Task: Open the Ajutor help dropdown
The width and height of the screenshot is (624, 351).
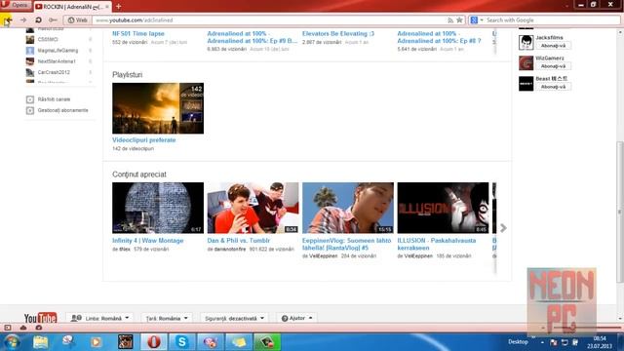Action: click(x=296, y=319)
